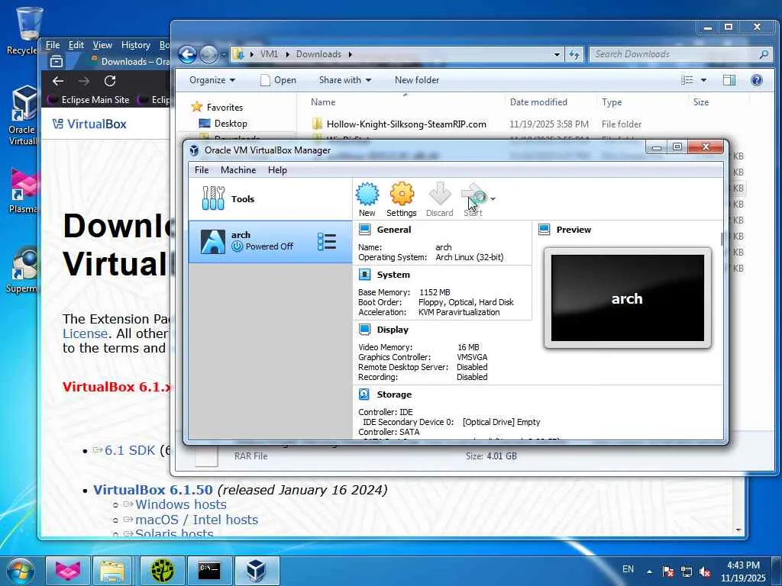Click Explorer refresh button beside address bar

(574, 54)
